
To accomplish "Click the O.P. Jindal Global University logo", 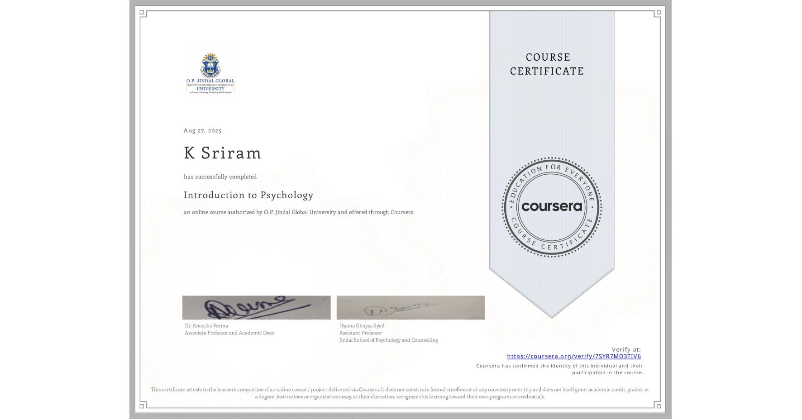I will 210,72.
